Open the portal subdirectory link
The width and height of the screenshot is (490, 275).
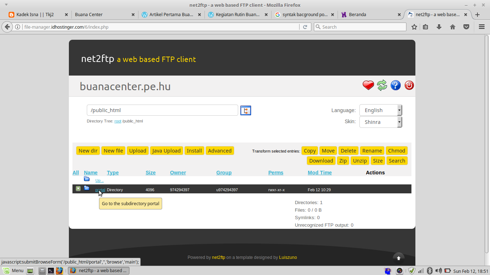pos(100,190)
